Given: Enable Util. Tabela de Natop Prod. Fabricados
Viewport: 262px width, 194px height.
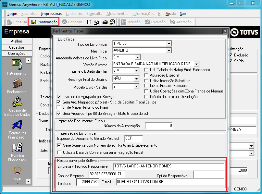Looking at the screenshot, I should [x=146, y=70].
